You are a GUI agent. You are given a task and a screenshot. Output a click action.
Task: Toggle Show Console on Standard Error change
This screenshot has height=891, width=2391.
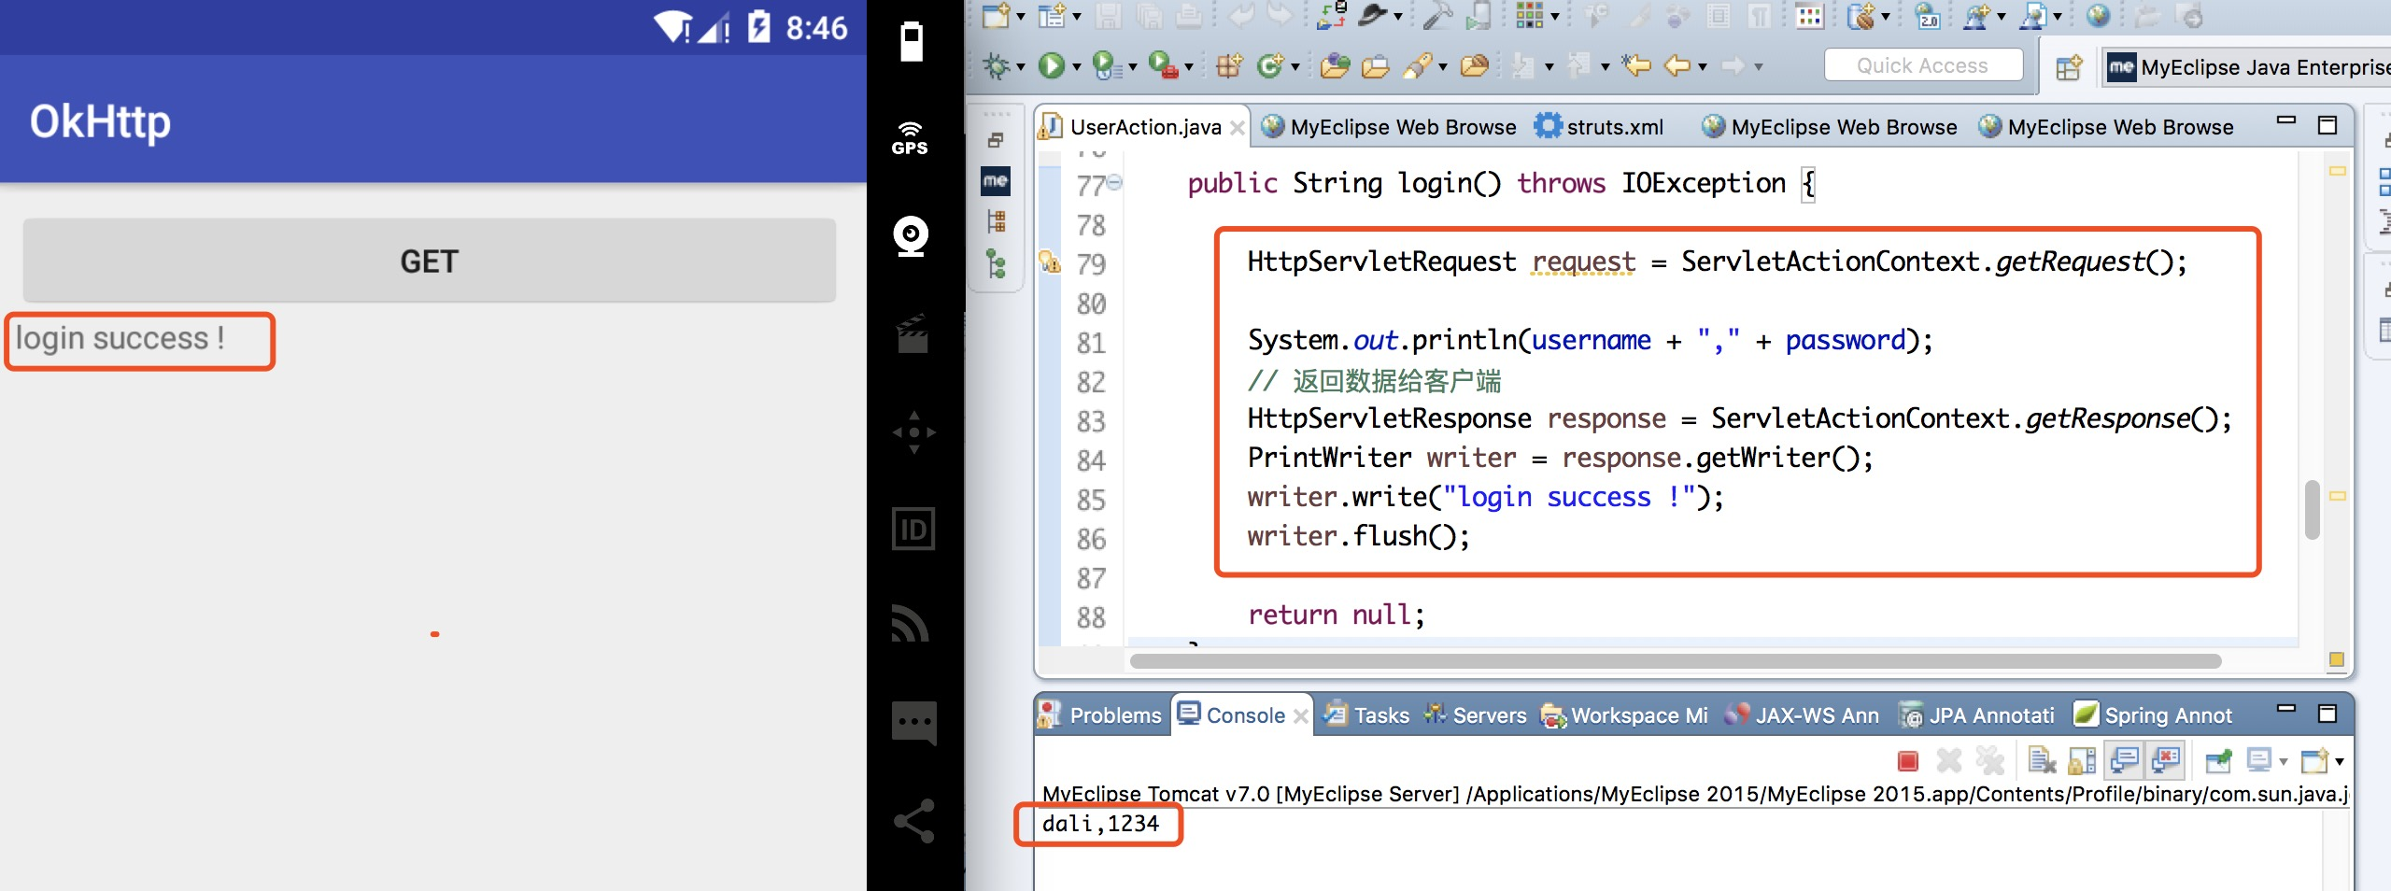[x=2164, y=761]
